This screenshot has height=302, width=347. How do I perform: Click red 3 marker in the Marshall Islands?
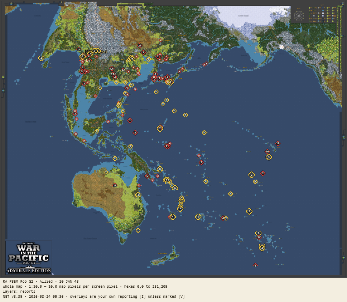click(201, 162)
